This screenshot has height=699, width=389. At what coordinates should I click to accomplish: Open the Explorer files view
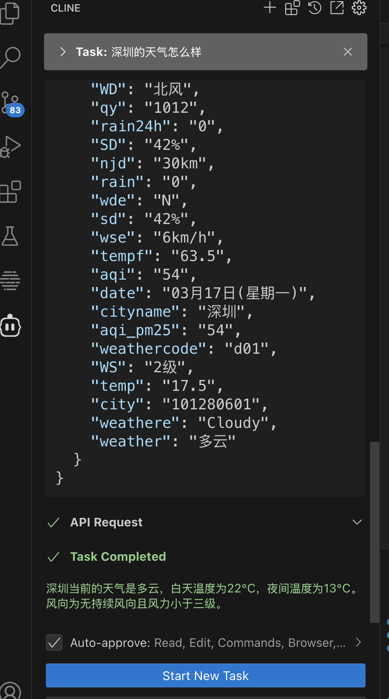(10, 13)
